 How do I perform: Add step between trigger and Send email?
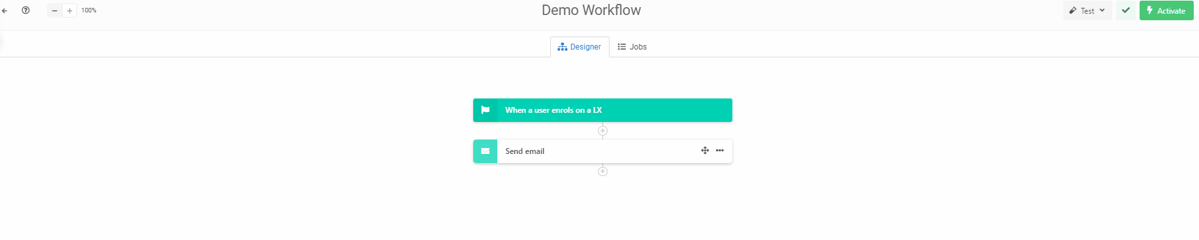click(x=602, y=130)
